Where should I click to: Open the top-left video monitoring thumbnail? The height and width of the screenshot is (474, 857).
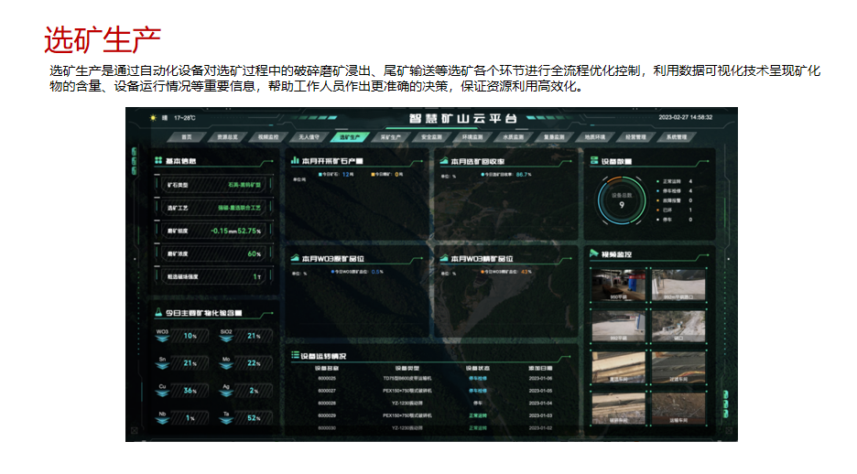(x=619, y=285)
